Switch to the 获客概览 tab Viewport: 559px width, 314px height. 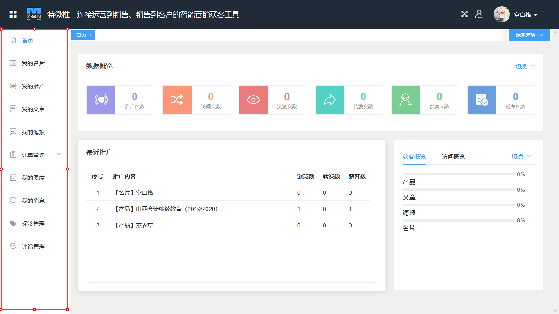coord(414,157)
